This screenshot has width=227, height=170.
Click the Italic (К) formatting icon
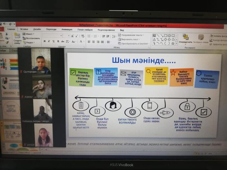tap(49, 41)
